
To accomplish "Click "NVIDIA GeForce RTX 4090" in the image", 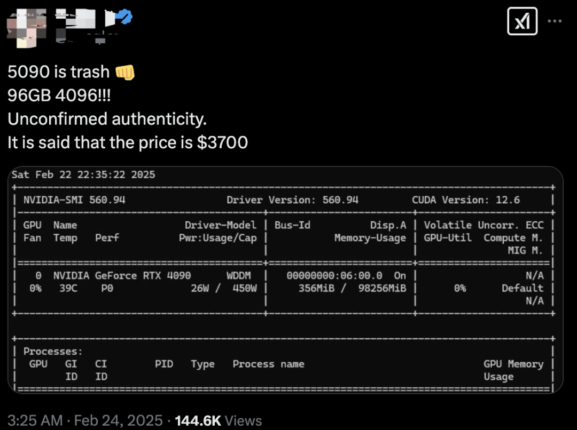I will tap(122, 275).
